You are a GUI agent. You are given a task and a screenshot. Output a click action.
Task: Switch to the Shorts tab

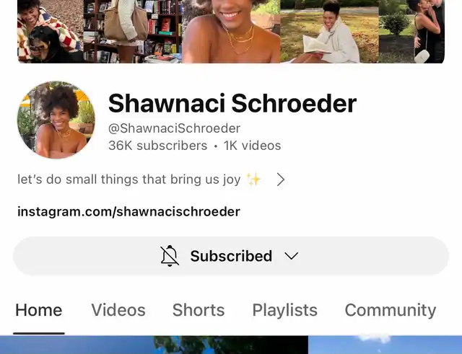(x=199, y=310)
